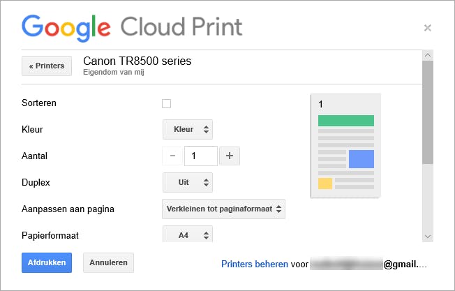Click the scrollbar up arrow
The width and height of the screenshot is (455, 291).
tap(428, 55)
